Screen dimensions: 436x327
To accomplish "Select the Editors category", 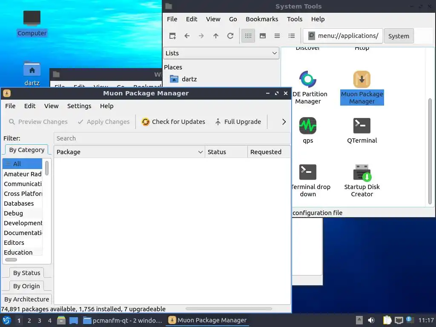I will tap(22, 243).
